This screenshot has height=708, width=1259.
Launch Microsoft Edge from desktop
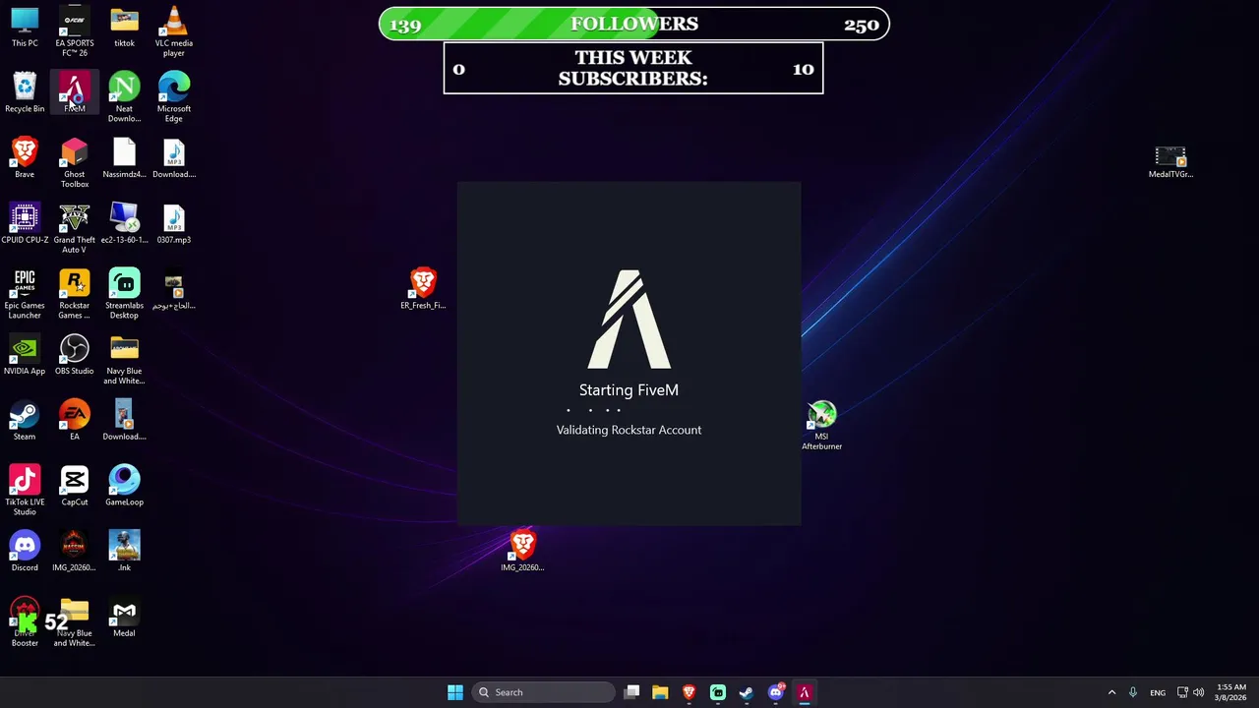point(174,97)
